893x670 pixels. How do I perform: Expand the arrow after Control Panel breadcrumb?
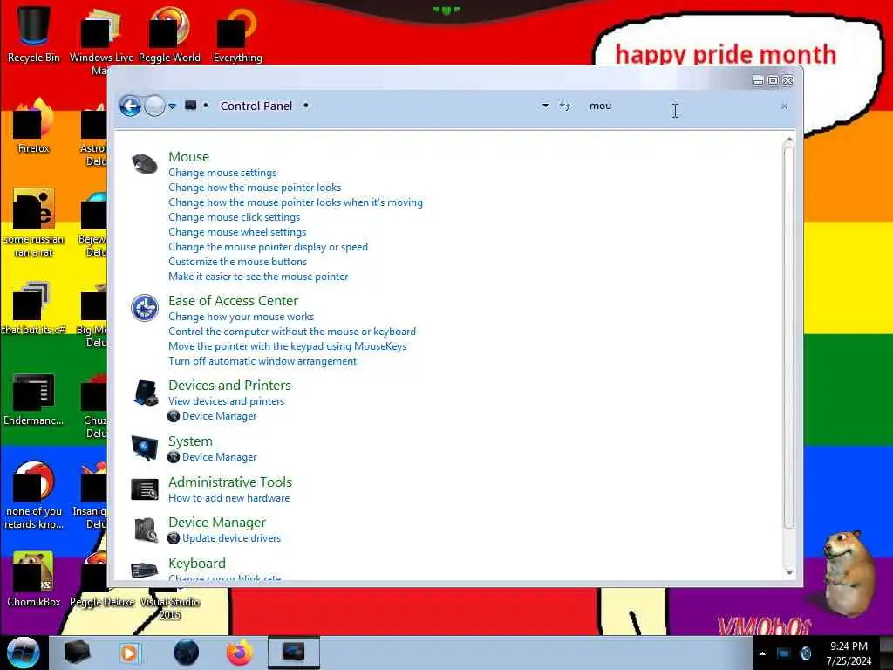(306, 106)
